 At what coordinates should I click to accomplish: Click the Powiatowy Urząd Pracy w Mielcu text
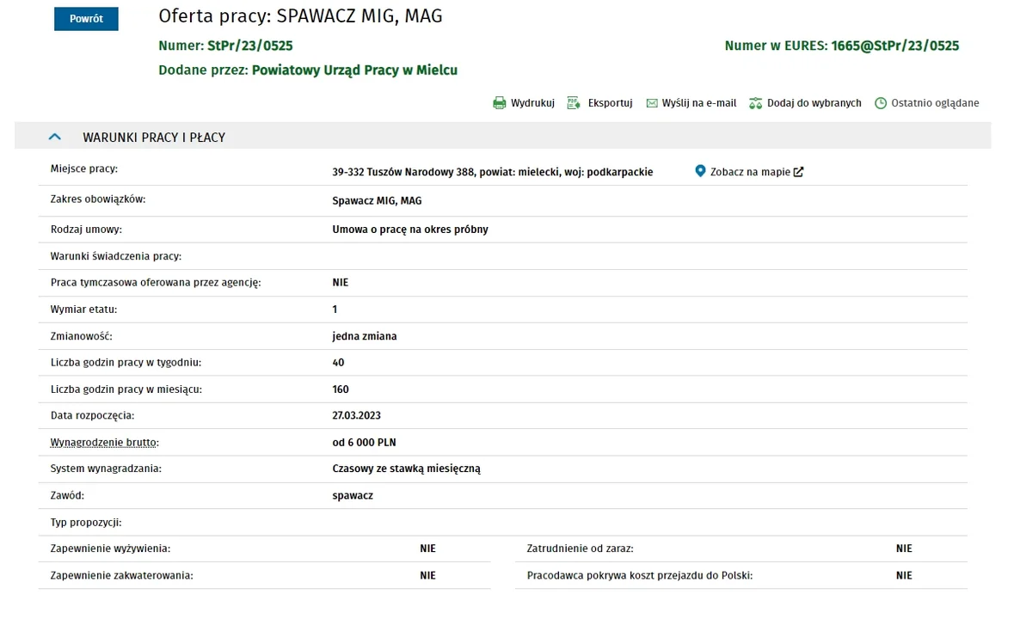pyautogui.click(x=354, y=70)
